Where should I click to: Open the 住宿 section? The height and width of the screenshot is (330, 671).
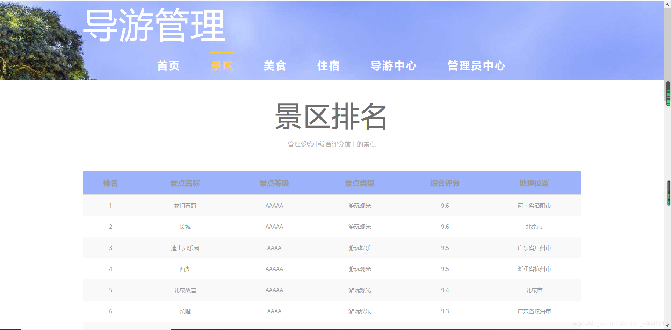[328, 66]
